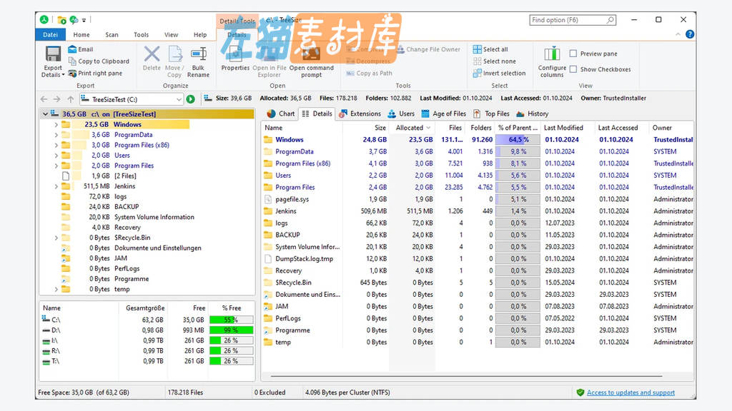Click the navigate back arrow
732x411 pixels.
(x=44, y=98)
